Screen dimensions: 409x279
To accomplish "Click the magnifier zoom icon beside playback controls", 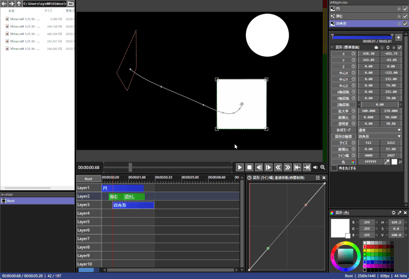I will click(x=322, y=167).
